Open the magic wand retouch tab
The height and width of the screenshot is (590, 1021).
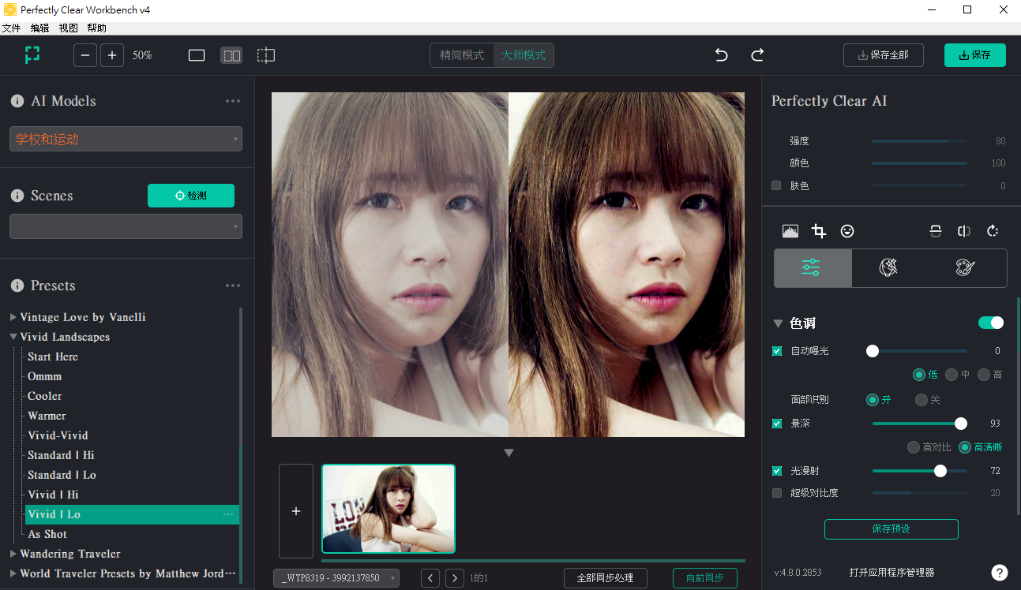(889, 268)
